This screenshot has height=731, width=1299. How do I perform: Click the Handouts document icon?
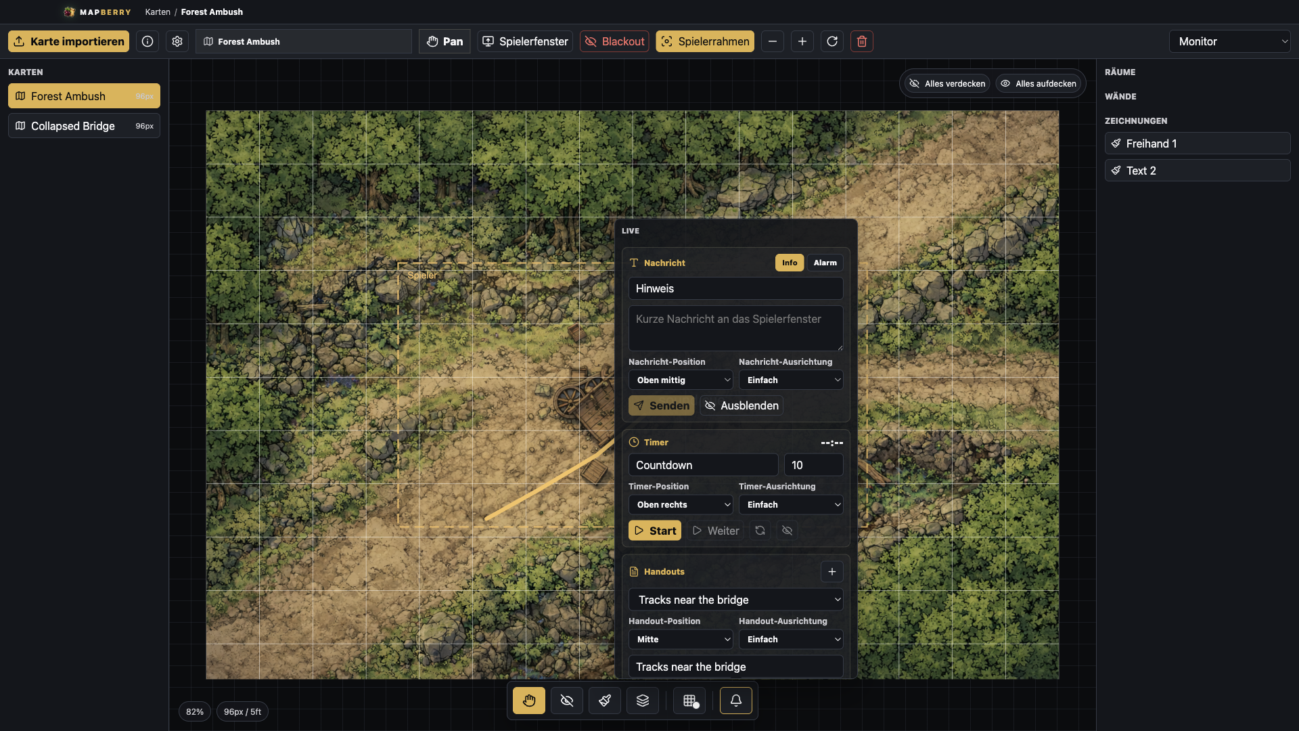(634, 571)
